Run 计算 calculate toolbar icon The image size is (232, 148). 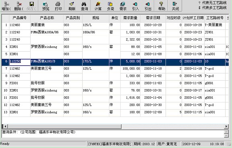[x=98, y=4]
